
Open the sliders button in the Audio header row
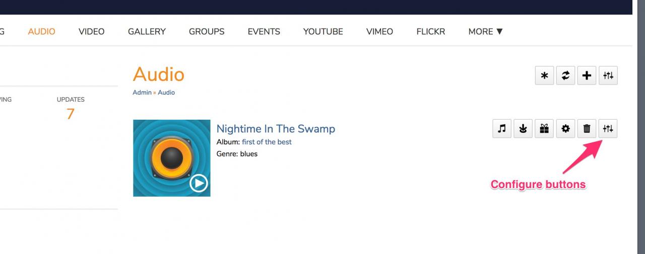pos(608,75)
